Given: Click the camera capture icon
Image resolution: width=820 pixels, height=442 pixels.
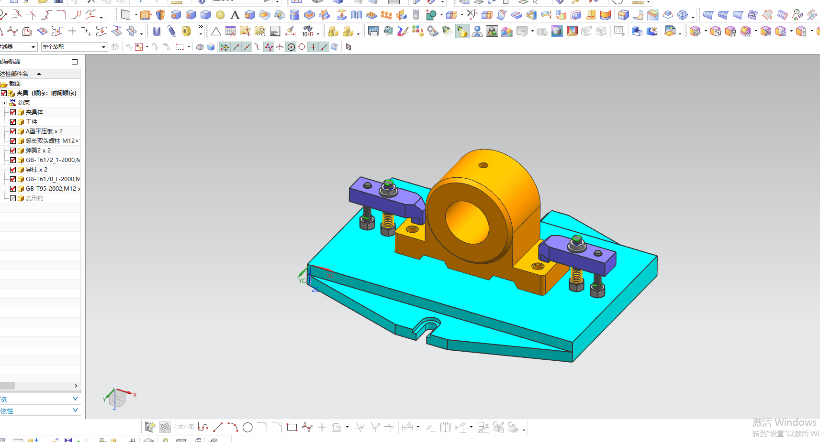Looking at the screenshot, I should 388,32.
